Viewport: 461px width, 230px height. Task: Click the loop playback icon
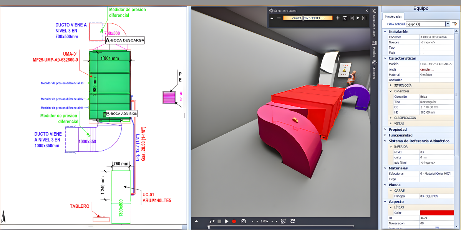coord(212,221)
